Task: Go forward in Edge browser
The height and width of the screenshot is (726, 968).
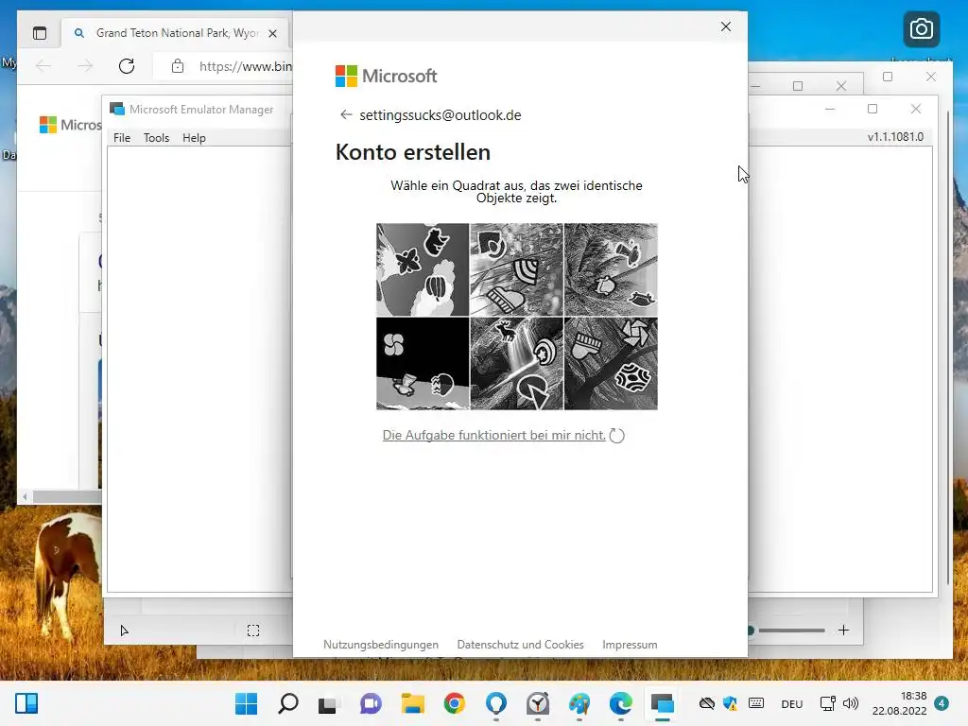Action: [85, 66]
